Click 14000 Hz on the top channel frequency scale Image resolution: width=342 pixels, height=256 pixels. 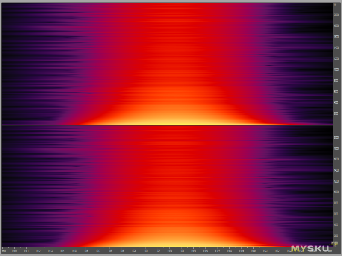click(336, 48)
